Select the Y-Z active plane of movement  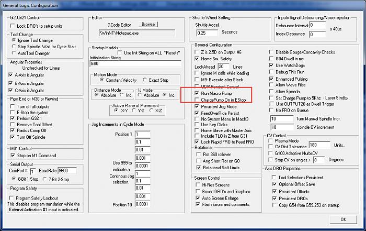coord(138,111)
